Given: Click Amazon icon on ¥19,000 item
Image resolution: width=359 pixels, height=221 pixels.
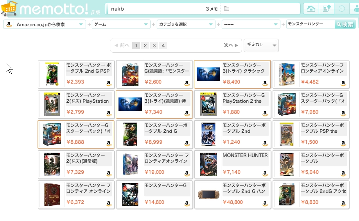Looking at the screenshot, I should click(187, 173).
